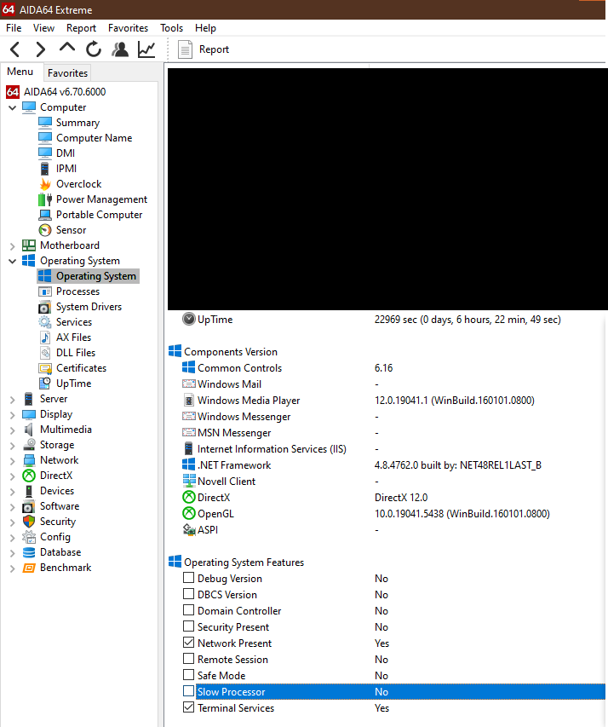Image resolution: width=608 pixels, height=727 pixels.
Task: Click the Windows Media Player row icon
Action: [188, 400]
